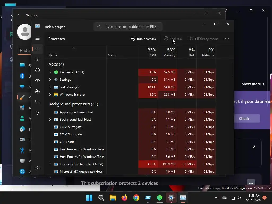Screen dimensions: 272x204
Task: Click the Efficiency mode button
Action: 203,39
